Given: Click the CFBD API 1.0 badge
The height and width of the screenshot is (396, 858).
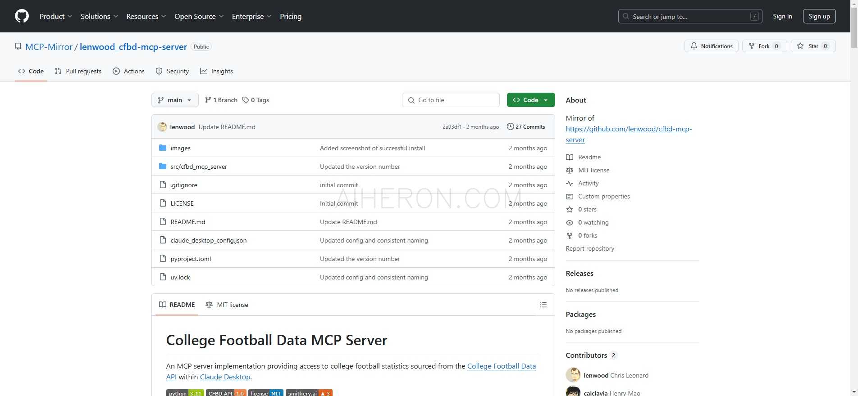Looking at the screenshot, I should click(x=226, y=393).
